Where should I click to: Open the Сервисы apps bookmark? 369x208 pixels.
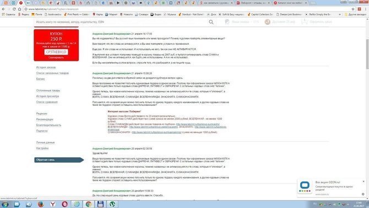[x=8, y=14]
